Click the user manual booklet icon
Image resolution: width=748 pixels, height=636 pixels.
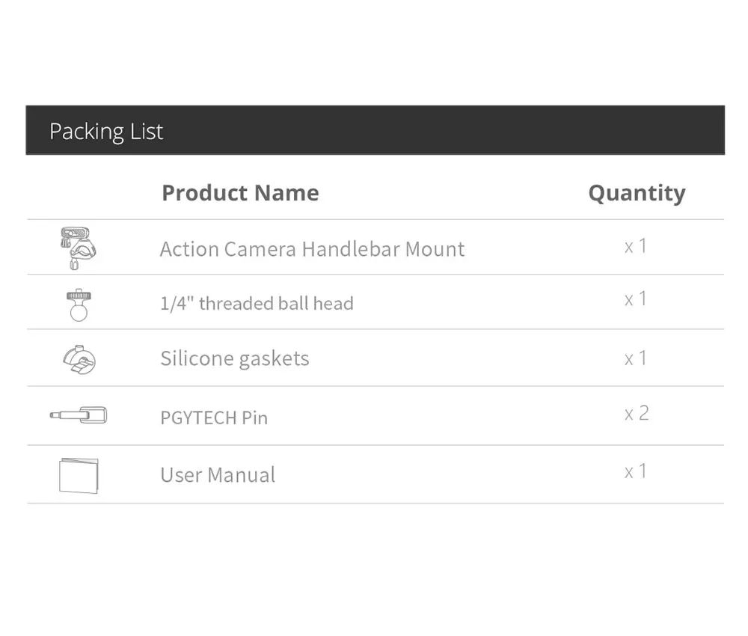pos(79,475)
